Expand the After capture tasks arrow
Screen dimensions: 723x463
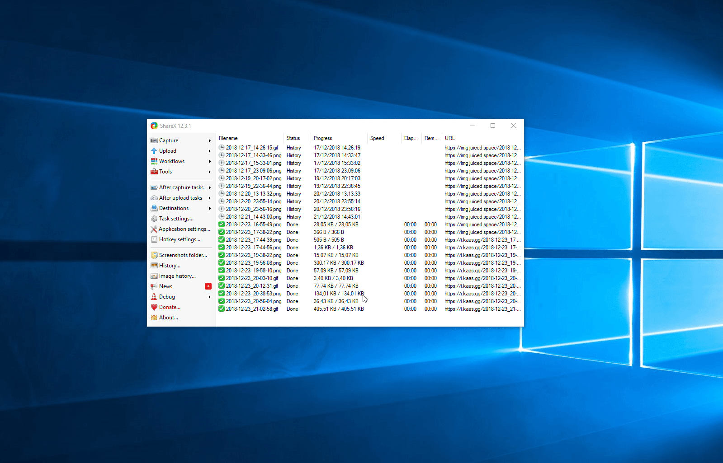[x=210, y=187]
